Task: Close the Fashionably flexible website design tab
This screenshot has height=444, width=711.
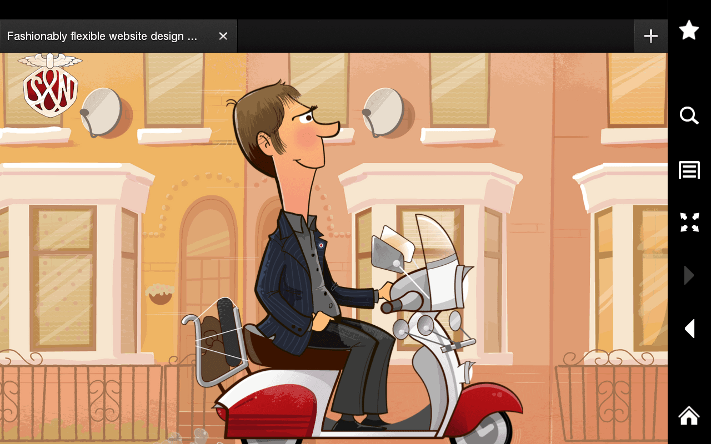Action: (x=223, y=36)
